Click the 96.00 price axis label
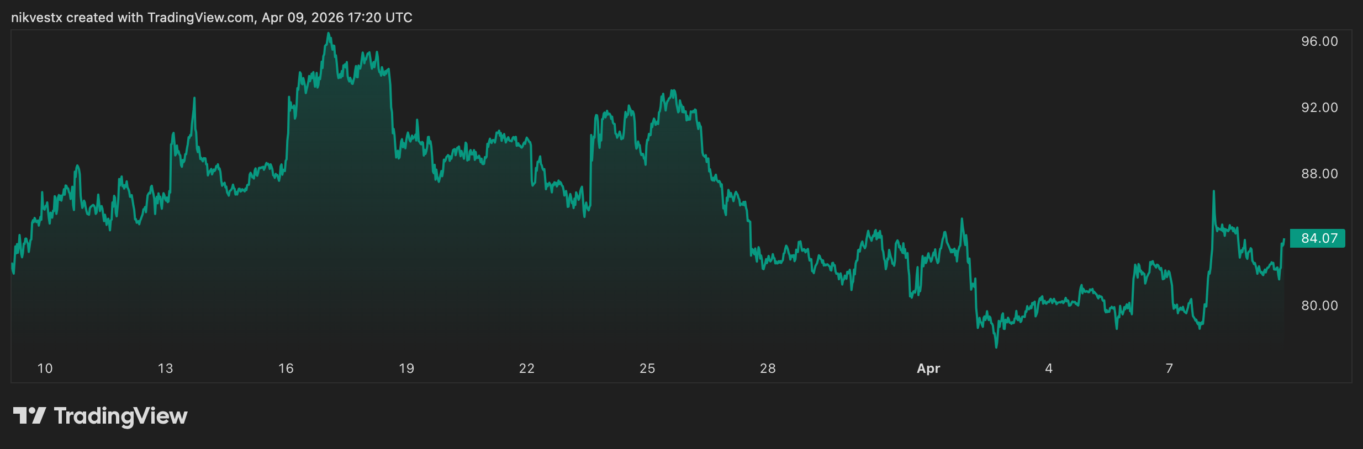 tap(1319, 41)
